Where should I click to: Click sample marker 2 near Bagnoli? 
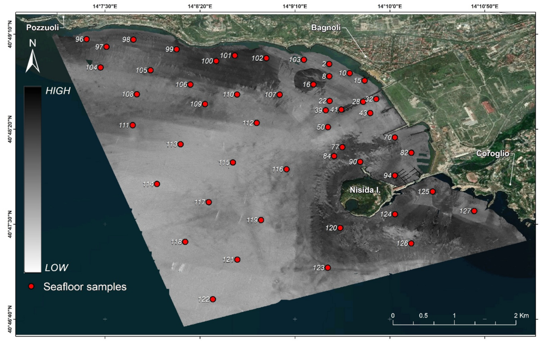click(x=329, y=64)
